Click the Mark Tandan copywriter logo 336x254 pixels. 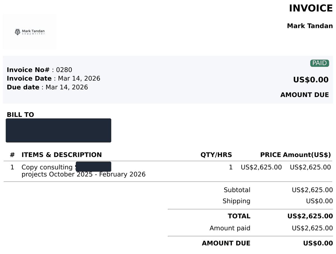30,32
